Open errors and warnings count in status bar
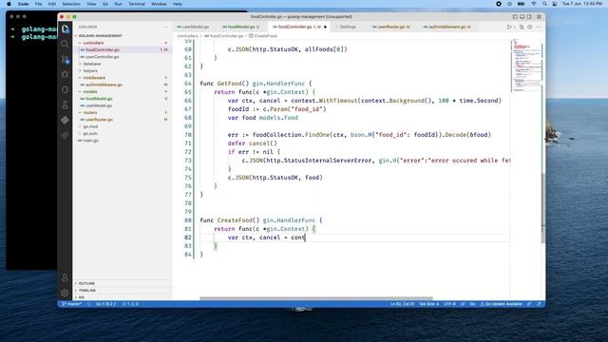608x342 pixels. (130, 304)
